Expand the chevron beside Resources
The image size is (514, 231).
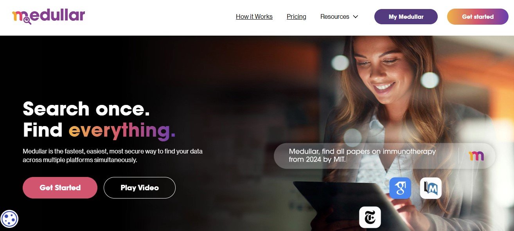click(356, 17)
